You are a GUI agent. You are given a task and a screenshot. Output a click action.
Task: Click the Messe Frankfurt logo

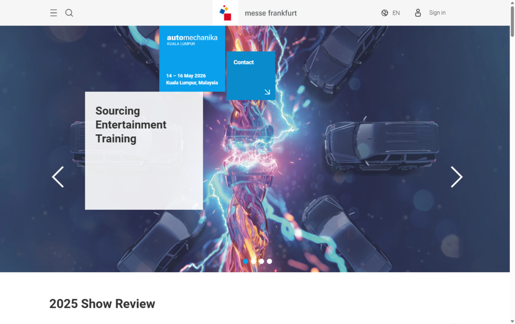pos(224,13)
